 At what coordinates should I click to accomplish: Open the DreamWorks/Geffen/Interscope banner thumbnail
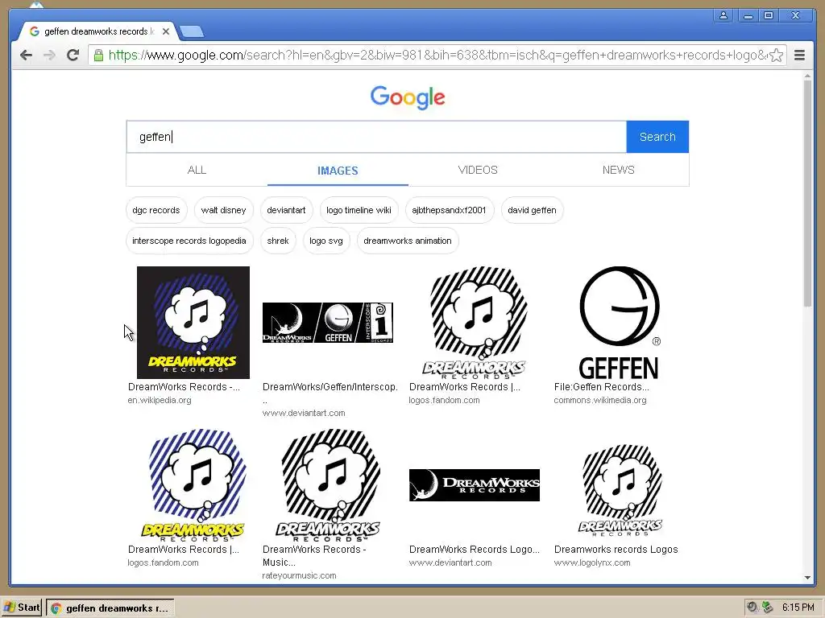(328, 323)
